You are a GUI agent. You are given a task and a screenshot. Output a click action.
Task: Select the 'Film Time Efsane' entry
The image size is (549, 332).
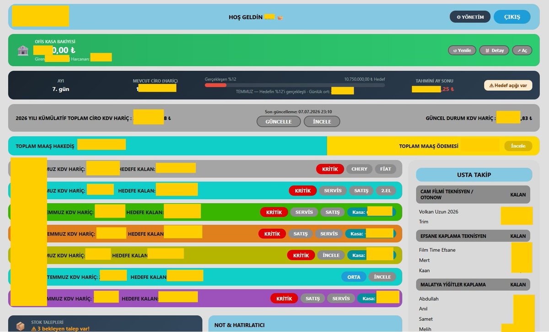(x=437, y=250)
